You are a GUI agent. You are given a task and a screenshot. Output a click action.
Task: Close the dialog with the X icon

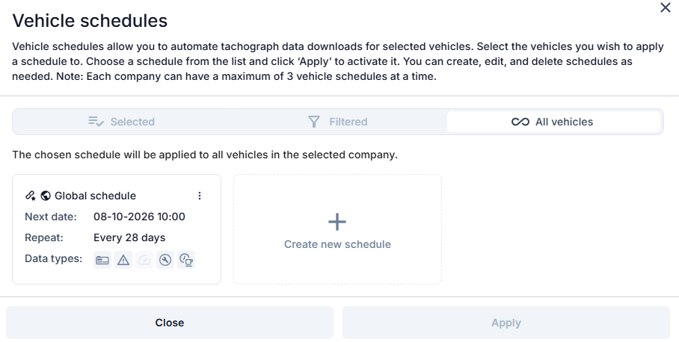point(665,7)
